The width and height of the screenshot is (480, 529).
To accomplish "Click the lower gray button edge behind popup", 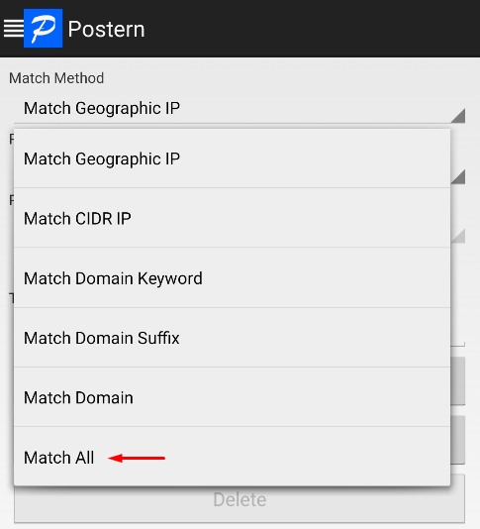I will (x=458, y=440).
